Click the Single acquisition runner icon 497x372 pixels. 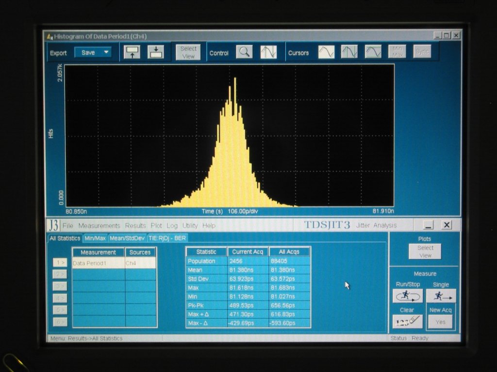(x=441, y=296)
